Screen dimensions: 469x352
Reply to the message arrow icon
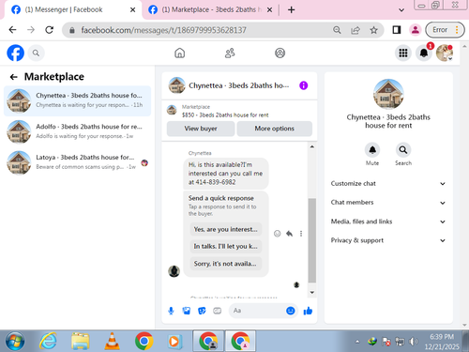click(289, 234)
